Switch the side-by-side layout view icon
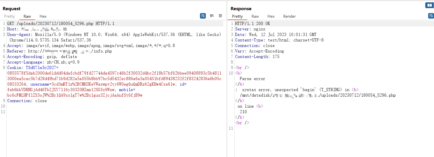The height and width of the screenshot is (157, 434). click(x=429, y=5)
